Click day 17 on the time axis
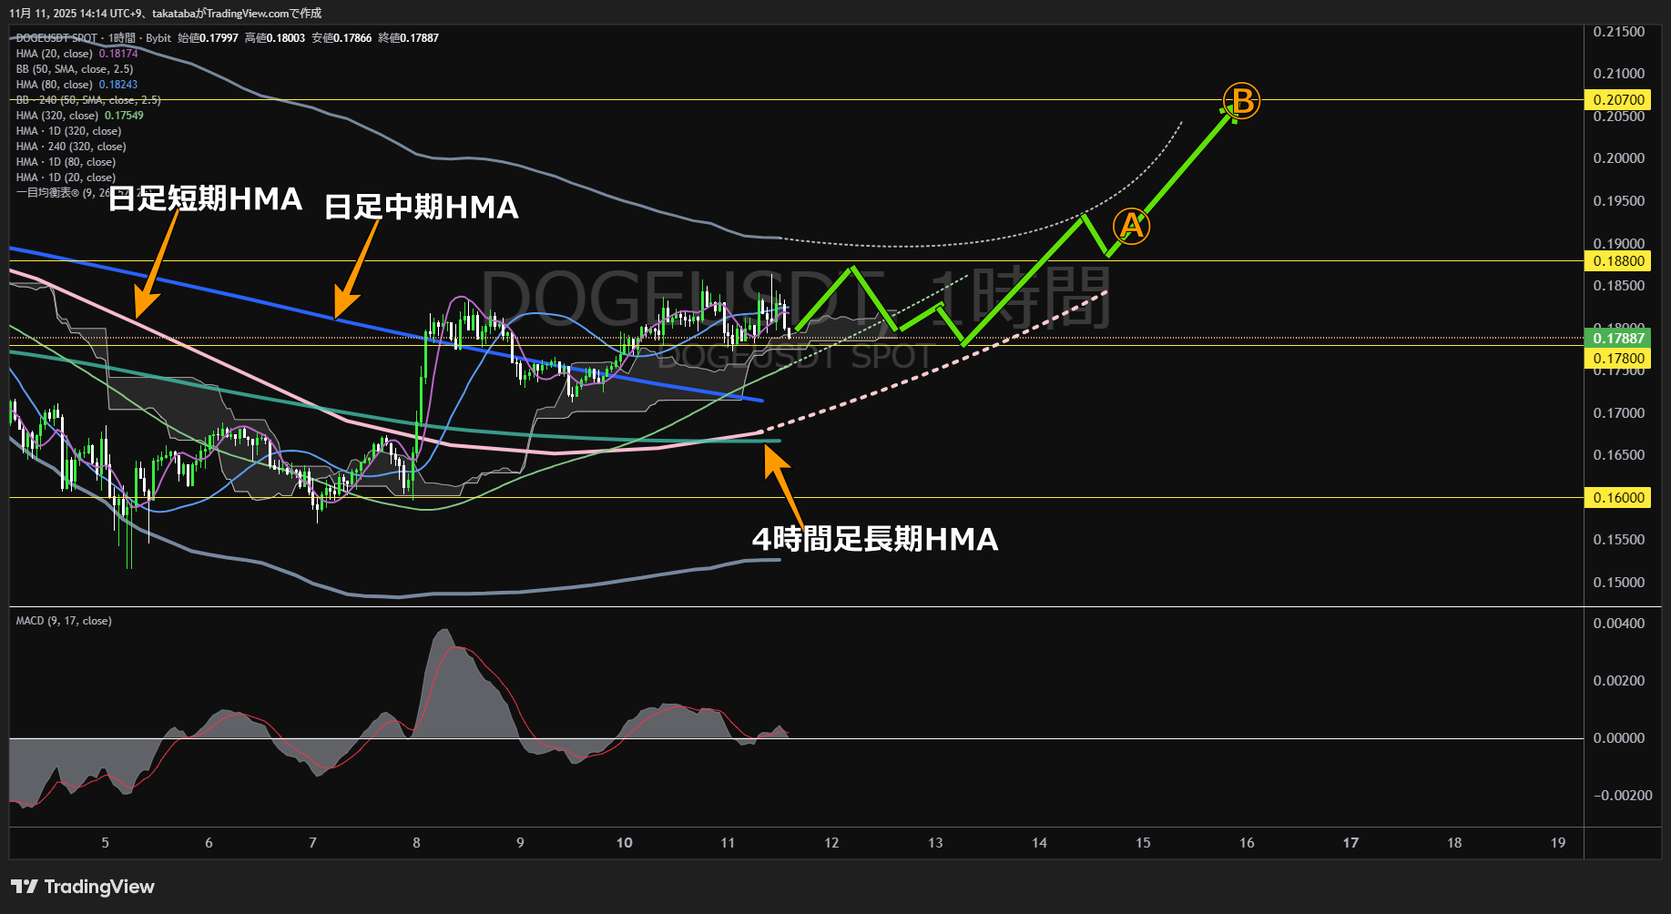The image size is (1671, 914). (x=1350, y=843)
